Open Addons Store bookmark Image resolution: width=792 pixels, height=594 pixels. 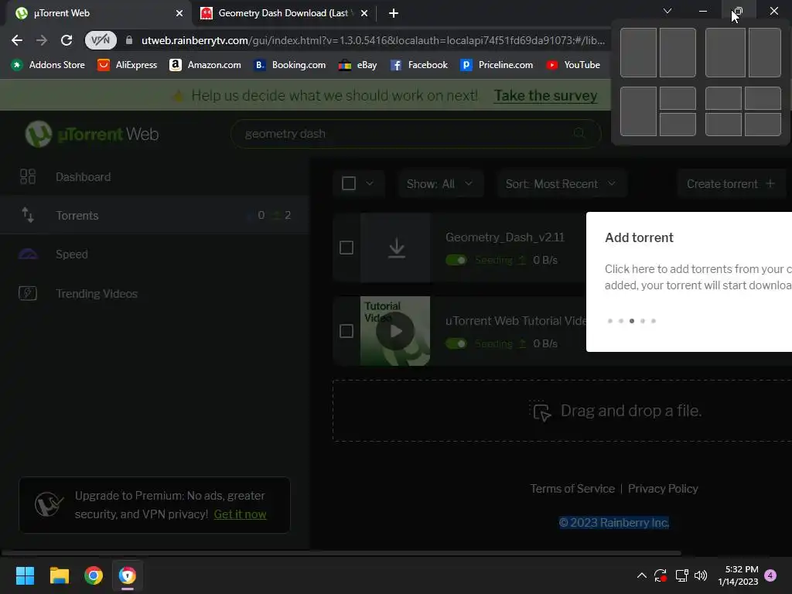tap(48, 65)
